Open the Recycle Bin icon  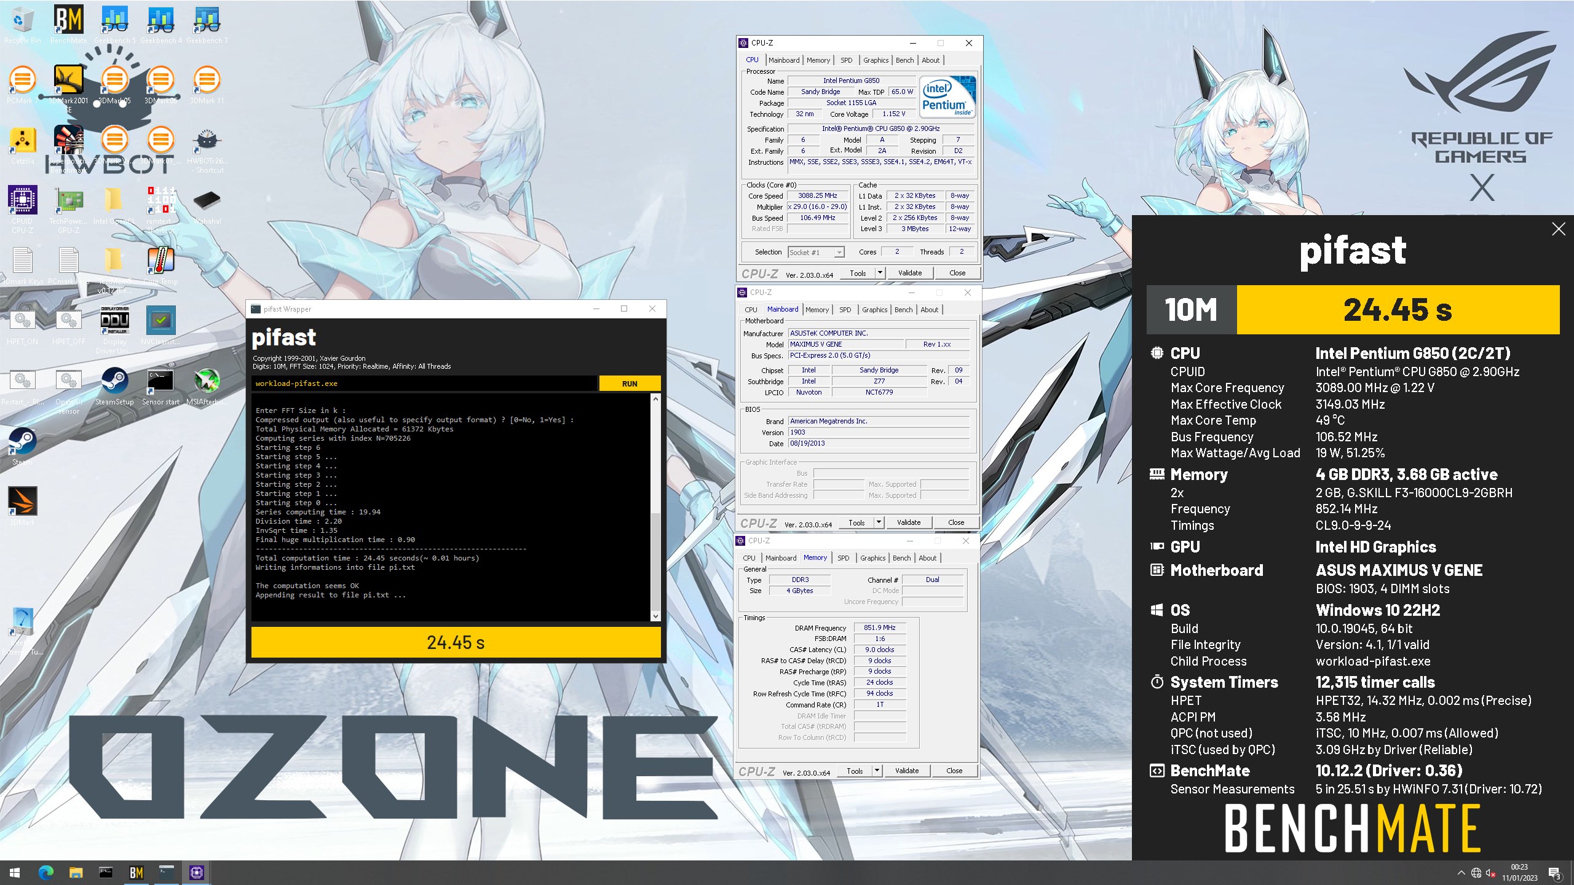22,25
